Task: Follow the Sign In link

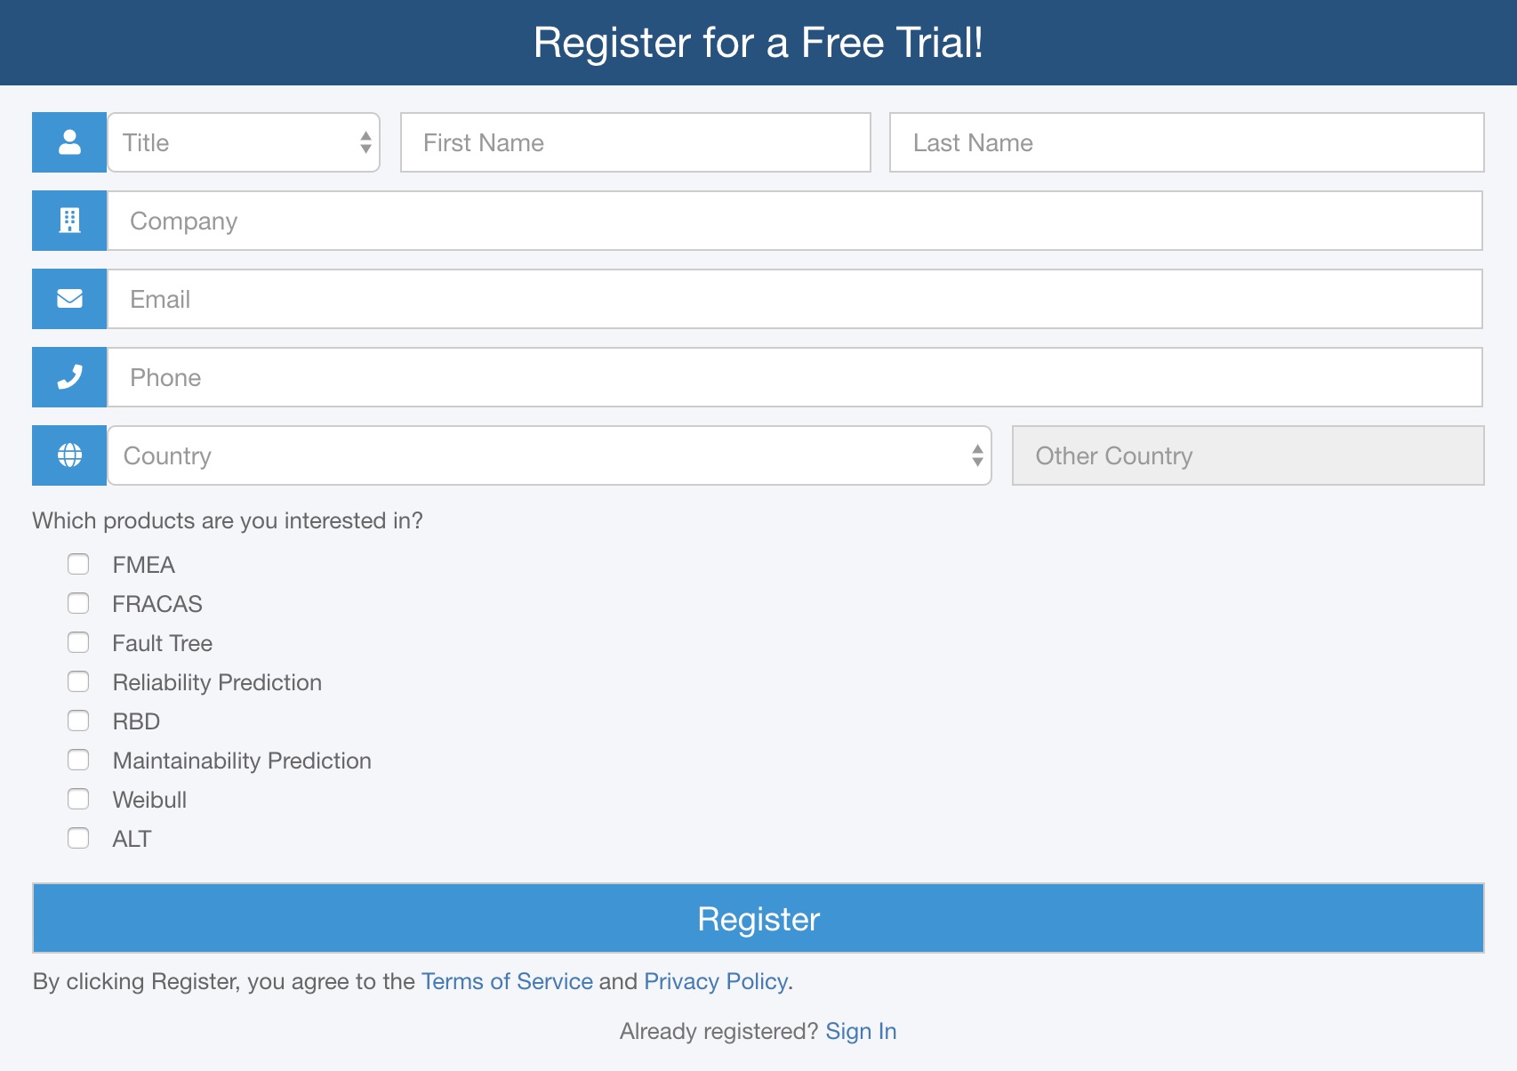Action: click(x=861, y=1031)
